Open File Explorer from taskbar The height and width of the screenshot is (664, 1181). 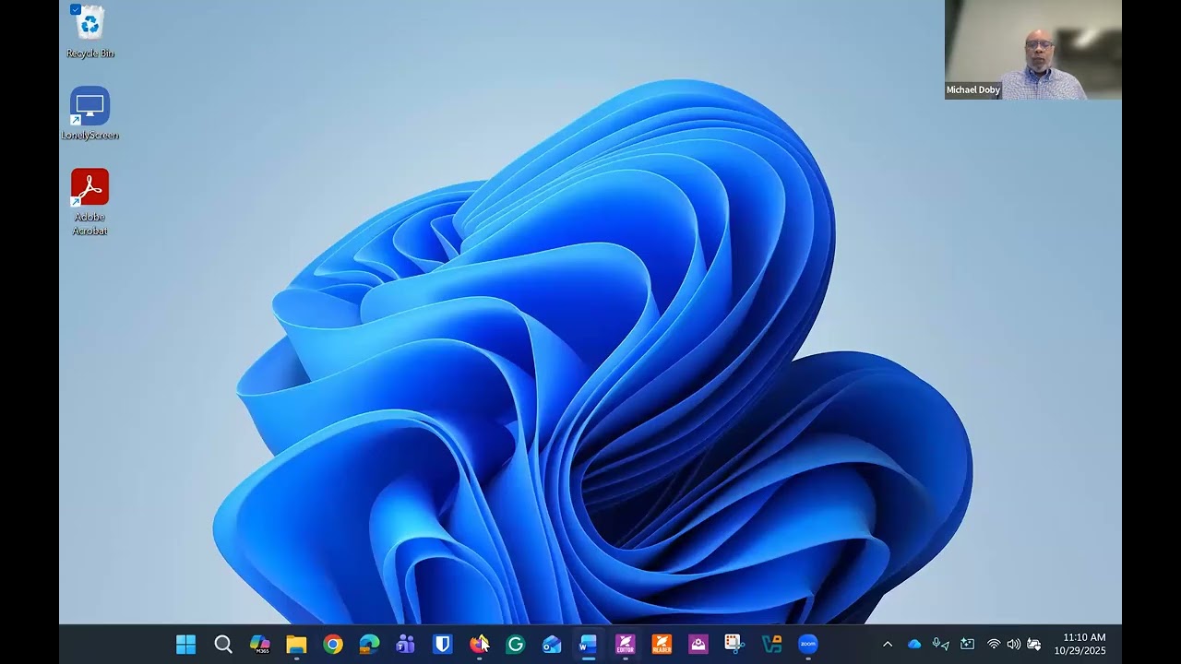point(296,645)
